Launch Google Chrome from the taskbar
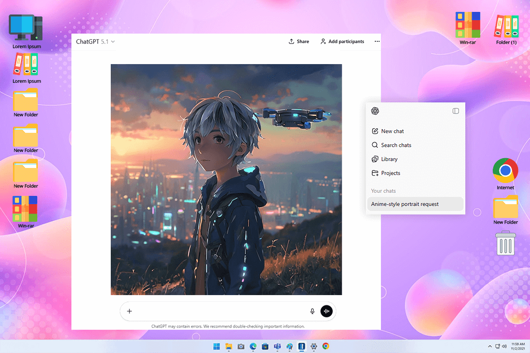 point(326,346)
